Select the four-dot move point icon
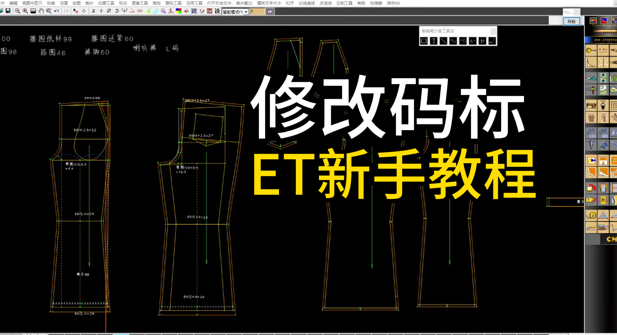The image size is (617, 335). tap(84, 11)
